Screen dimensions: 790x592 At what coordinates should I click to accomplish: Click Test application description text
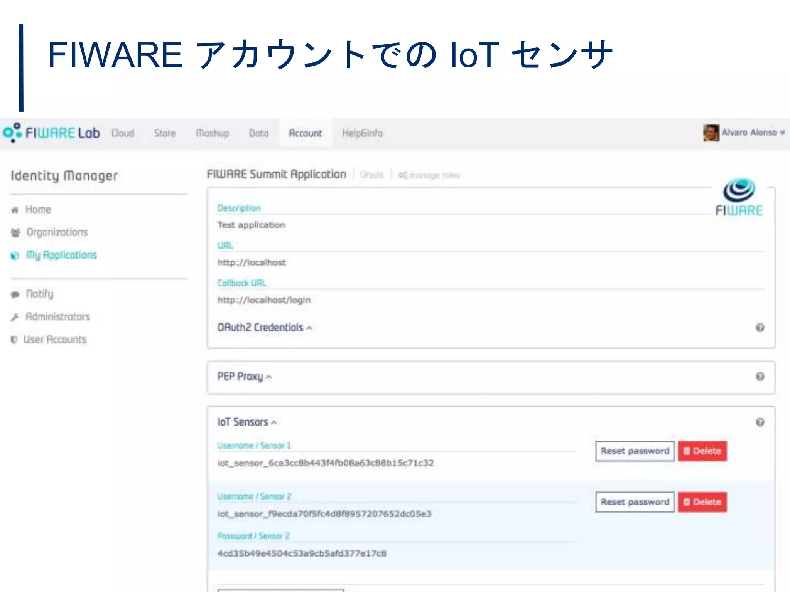click(251, 225)
